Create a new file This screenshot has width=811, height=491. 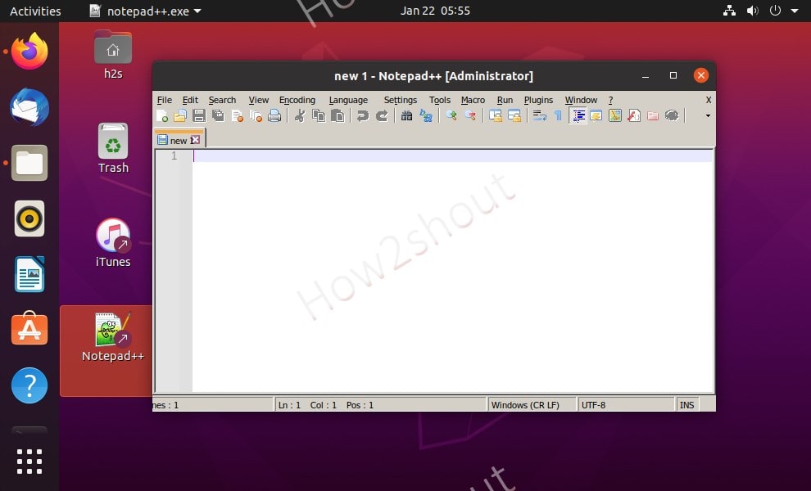(x=161, y=115)
